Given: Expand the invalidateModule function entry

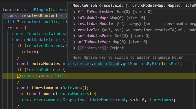Looking at the screenshot, I should click(x=74, y=24).
